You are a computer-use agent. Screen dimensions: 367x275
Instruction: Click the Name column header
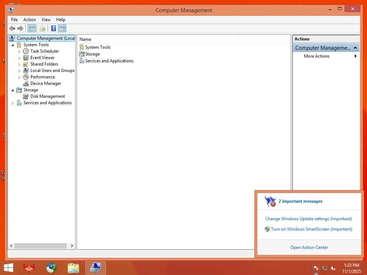click(158, 39)
